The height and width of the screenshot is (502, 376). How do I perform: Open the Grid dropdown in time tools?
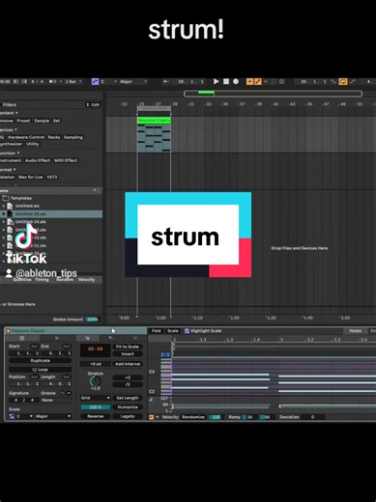click(95, 398)
